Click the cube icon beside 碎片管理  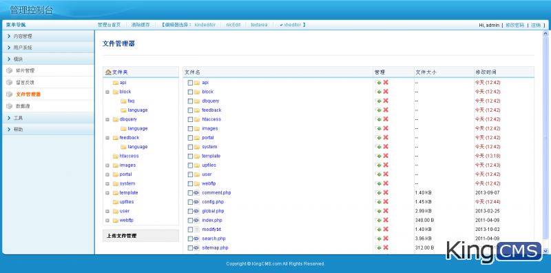click(9, 71)
